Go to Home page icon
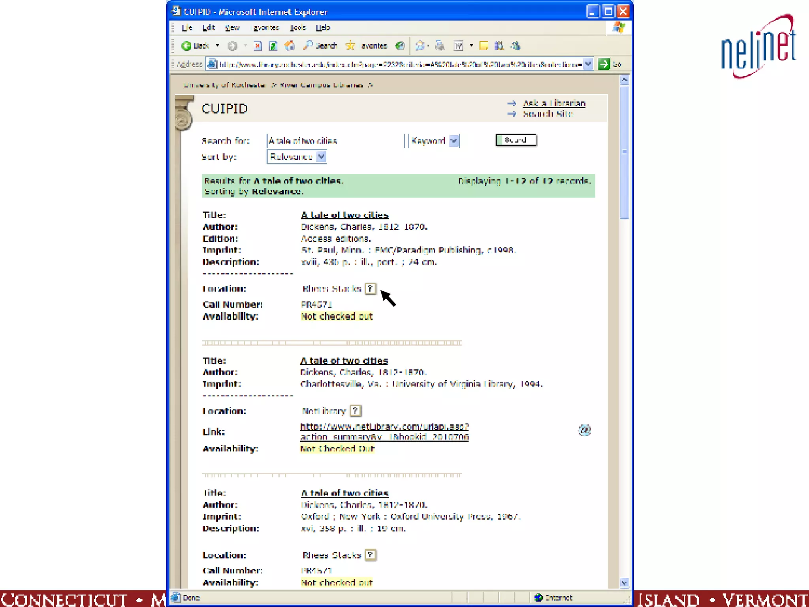The image size is (809, 607). tap(290, 46)
